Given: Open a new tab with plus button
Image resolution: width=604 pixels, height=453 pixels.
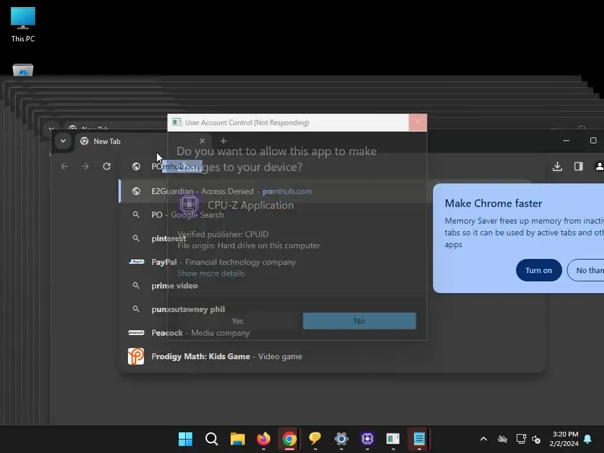Looking at the screenshot, I should click(x=224, y=141).
